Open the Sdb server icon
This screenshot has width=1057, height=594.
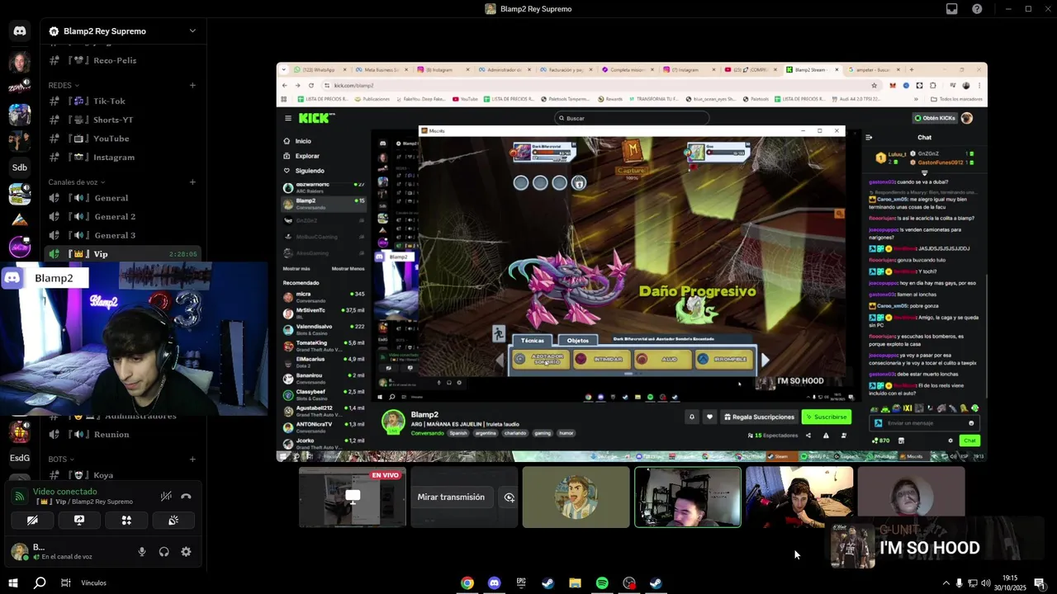[x=20, y=167]
